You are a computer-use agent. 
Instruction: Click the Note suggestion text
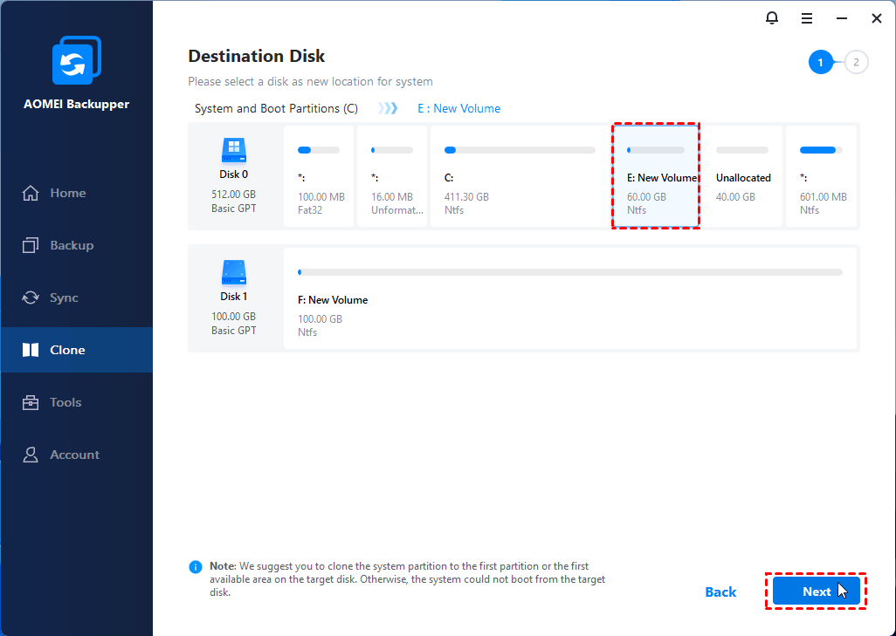click(x=408, y=579)
